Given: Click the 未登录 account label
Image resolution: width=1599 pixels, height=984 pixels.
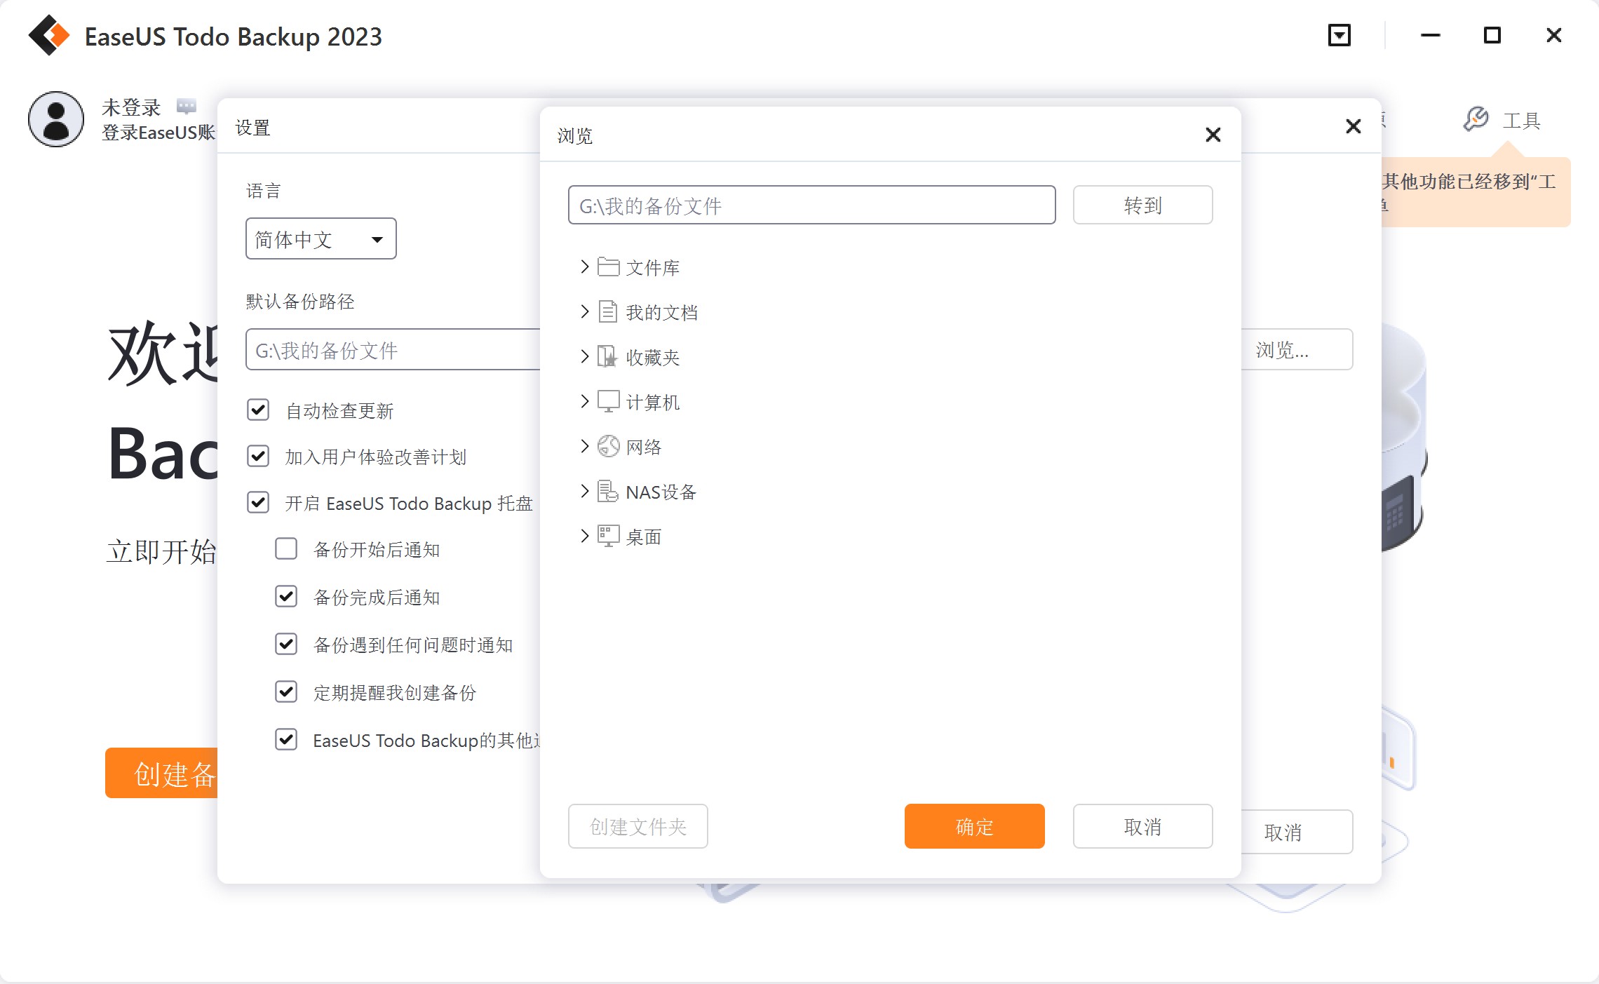Looking at the screenshot, I should coord(131,107).
